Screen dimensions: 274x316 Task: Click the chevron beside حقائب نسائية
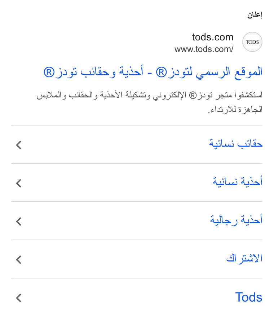(19, 145)
